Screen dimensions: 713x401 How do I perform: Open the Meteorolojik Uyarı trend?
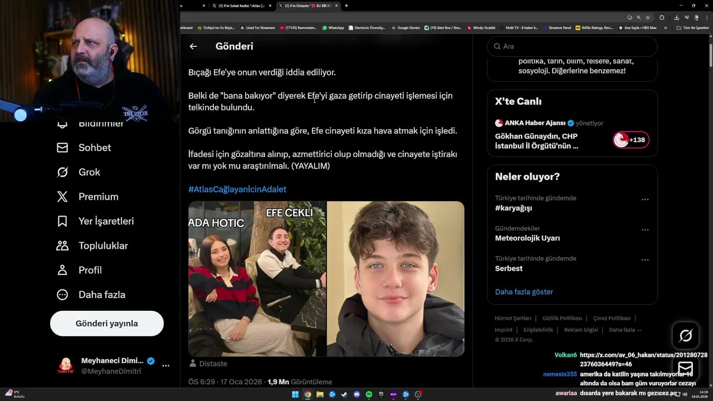[x=528, y=238]
